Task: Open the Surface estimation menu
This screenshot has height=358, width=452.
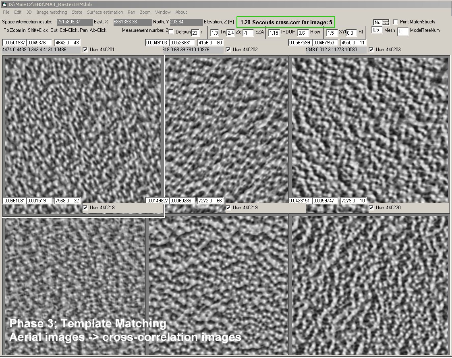Action: pos(105,12)
